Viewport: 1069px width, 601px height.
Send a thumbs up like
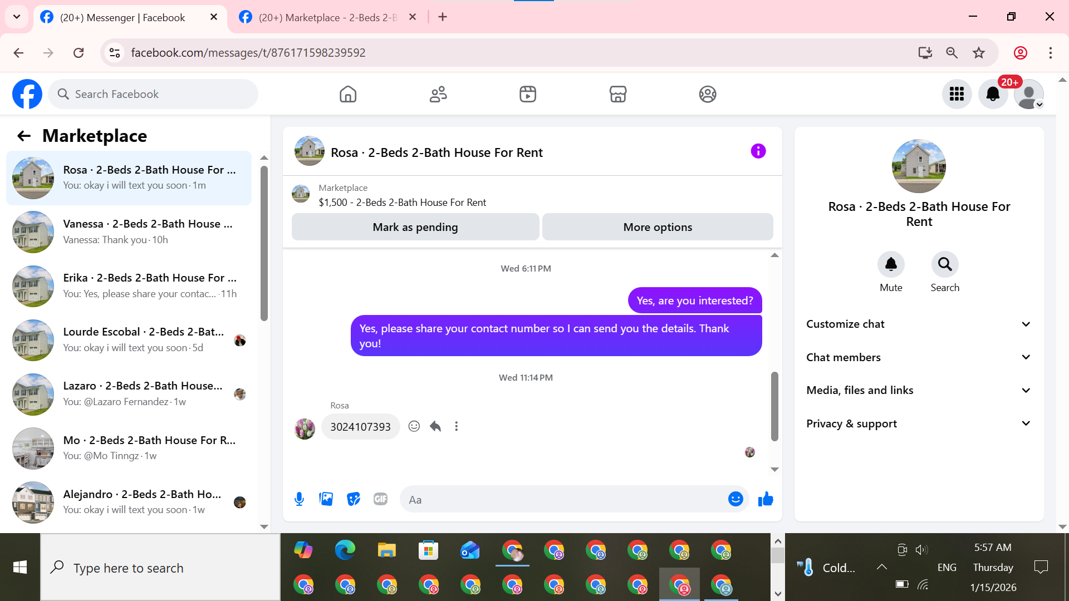coord(766,499)
